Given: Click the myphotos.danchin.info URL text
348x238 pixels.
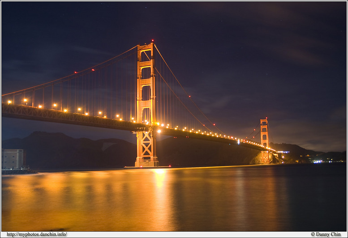Looking at the screenshot, I should tap(37, 234).
